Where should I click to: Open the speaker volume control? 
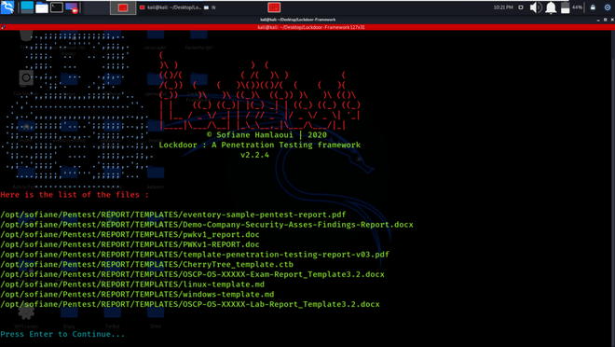click(536, 7)
